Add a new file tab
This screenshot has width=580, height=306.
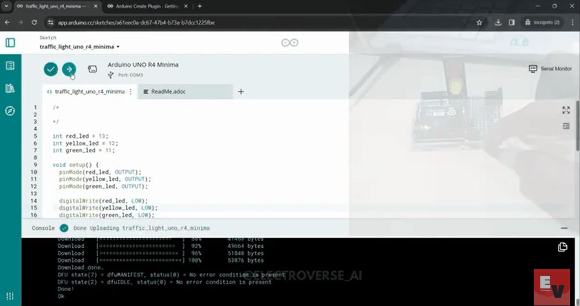(241, 91)
